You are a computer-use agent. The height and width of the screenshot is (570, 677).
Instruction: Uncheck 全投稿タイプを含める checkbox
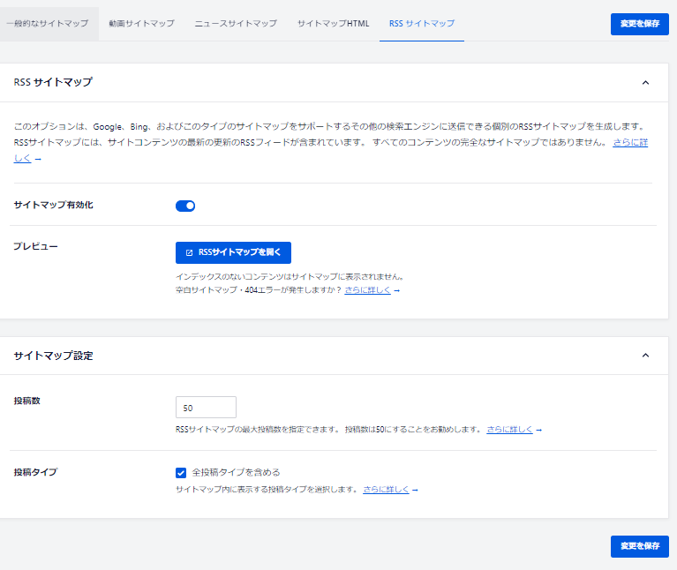[181, 472]
